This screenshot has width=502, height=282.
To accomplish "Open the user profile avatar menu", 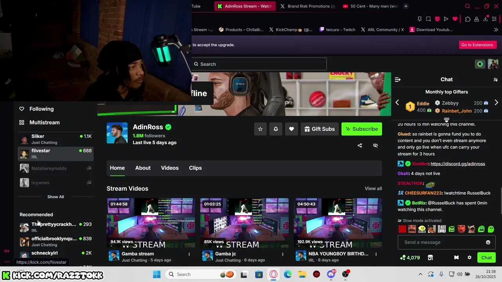I will coord(493,64).
